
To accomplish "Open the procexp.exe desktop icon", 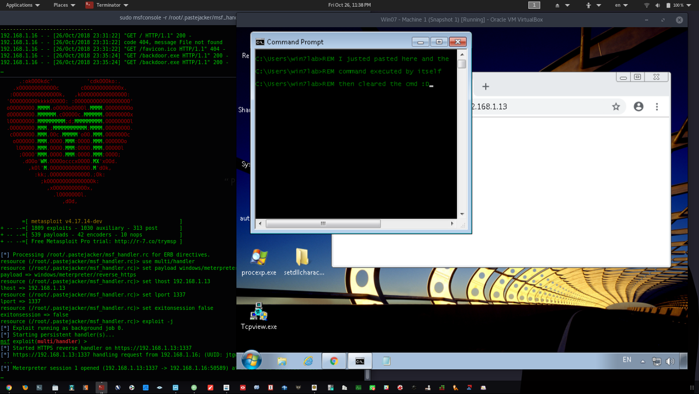I will click(x=259, y=262).
